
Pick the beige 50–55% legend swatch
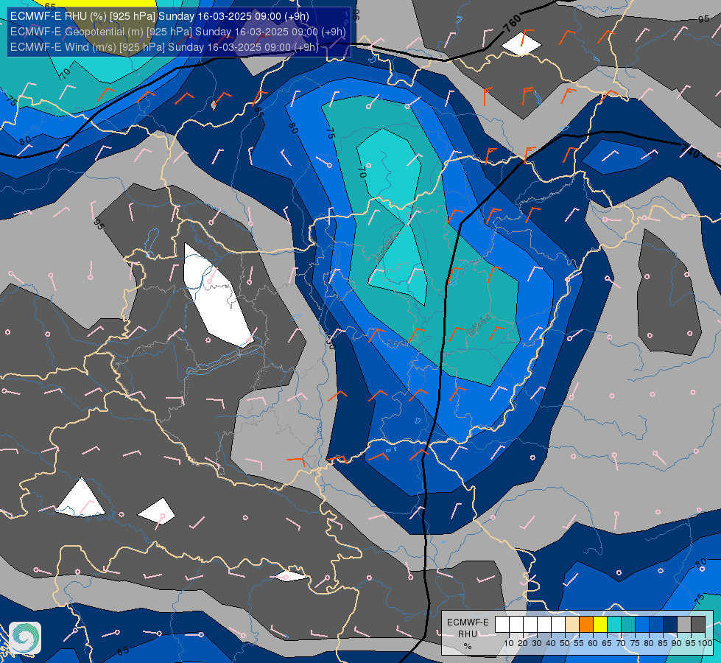pyautogui.click(x=572, y=625)
